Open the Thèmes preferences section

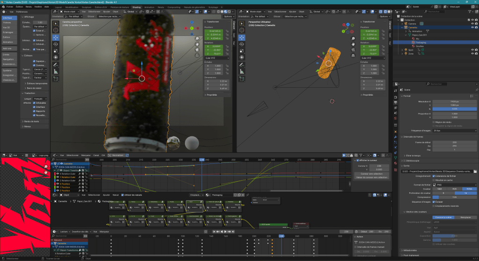[x=7, y=22]
